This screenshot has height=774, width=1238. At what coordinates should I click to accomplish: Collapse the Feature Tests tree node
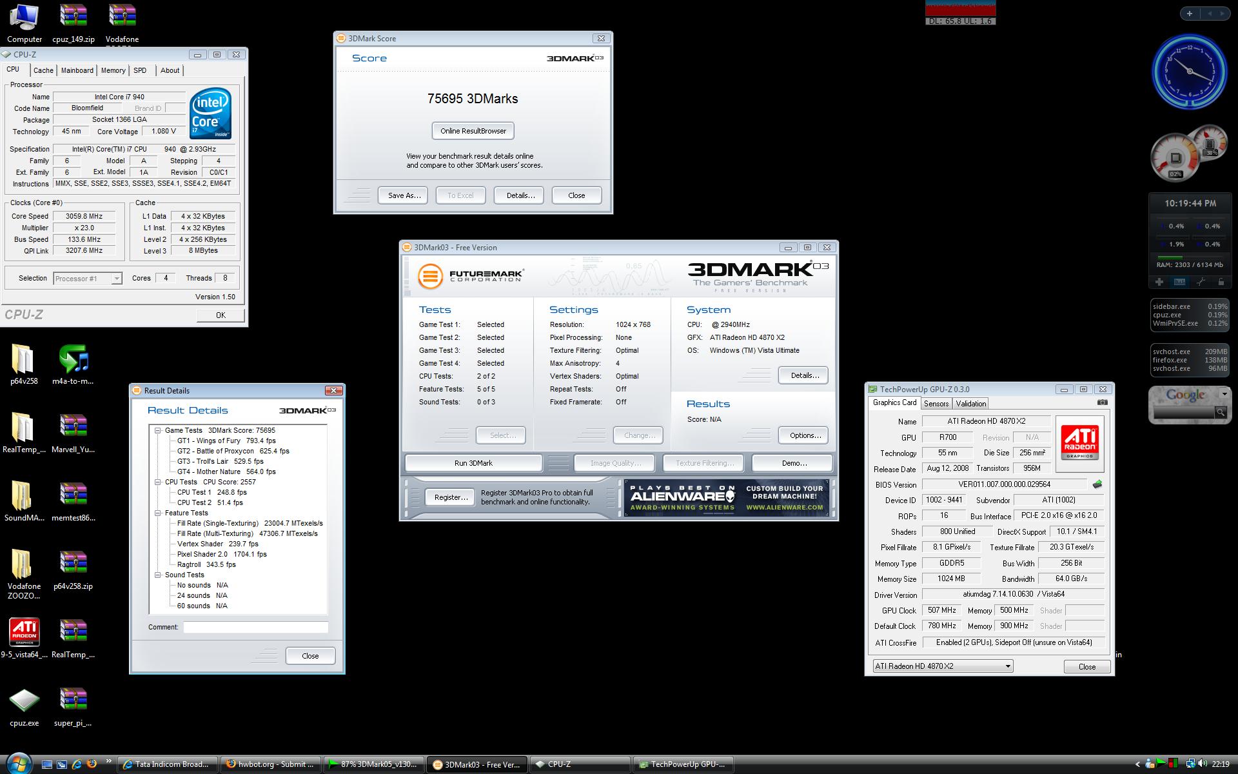pos(157,513)
